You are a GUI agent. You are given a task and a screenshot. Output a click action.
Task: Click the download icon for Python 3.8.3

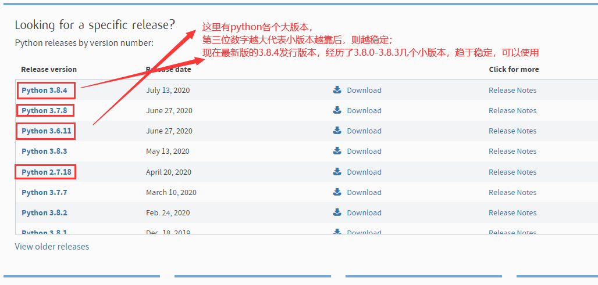coord(337,151)
